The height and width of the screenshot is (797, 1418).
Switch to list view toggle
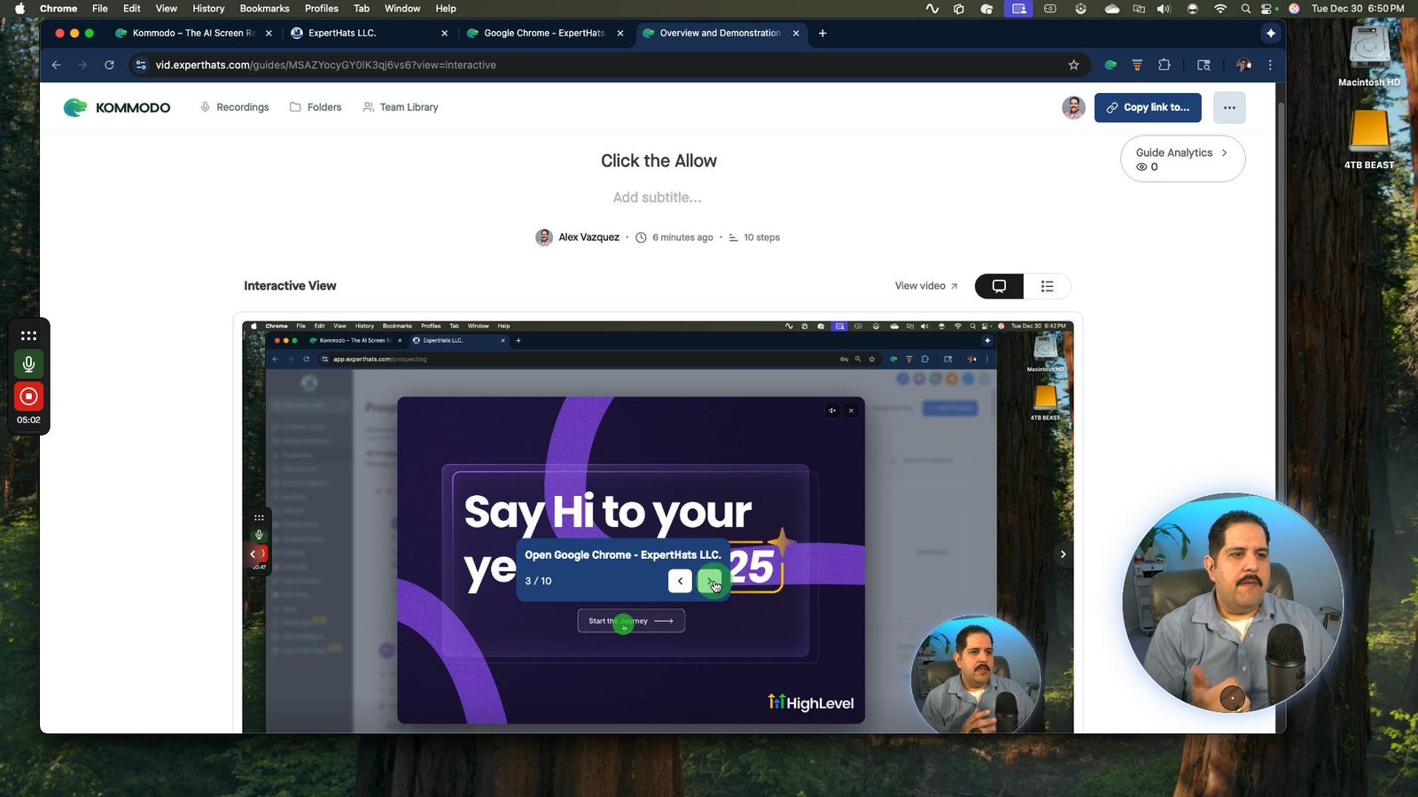[x=1047, y=286]
